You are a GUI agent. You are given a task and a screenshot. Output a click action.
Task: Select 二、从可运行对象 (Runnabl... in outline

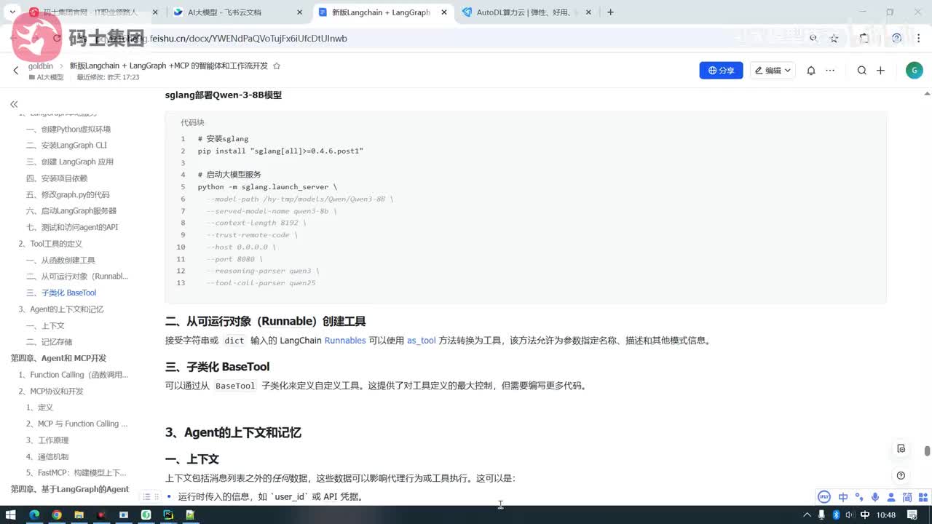[x=77, y=277]
